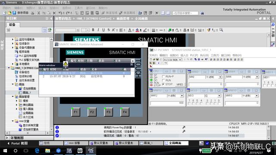Click the Save project icon in TIA toolbar

(x=14, y=13)
